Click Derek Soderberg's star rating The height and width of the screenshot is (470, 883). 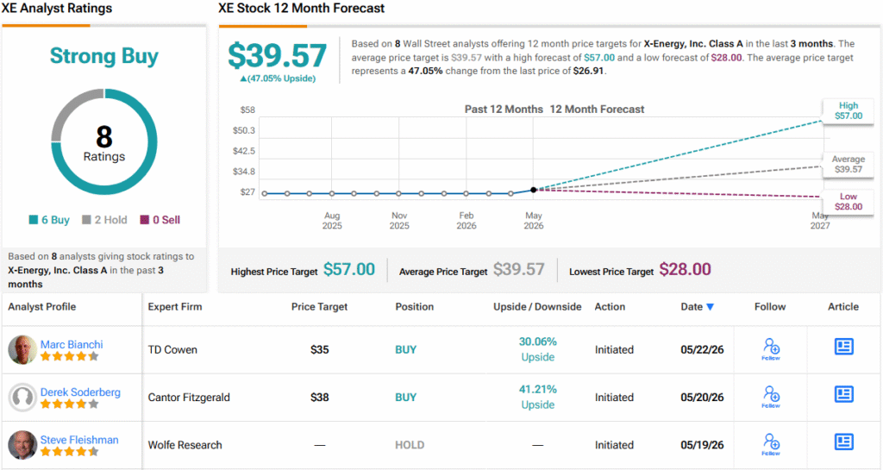point(69,404)
